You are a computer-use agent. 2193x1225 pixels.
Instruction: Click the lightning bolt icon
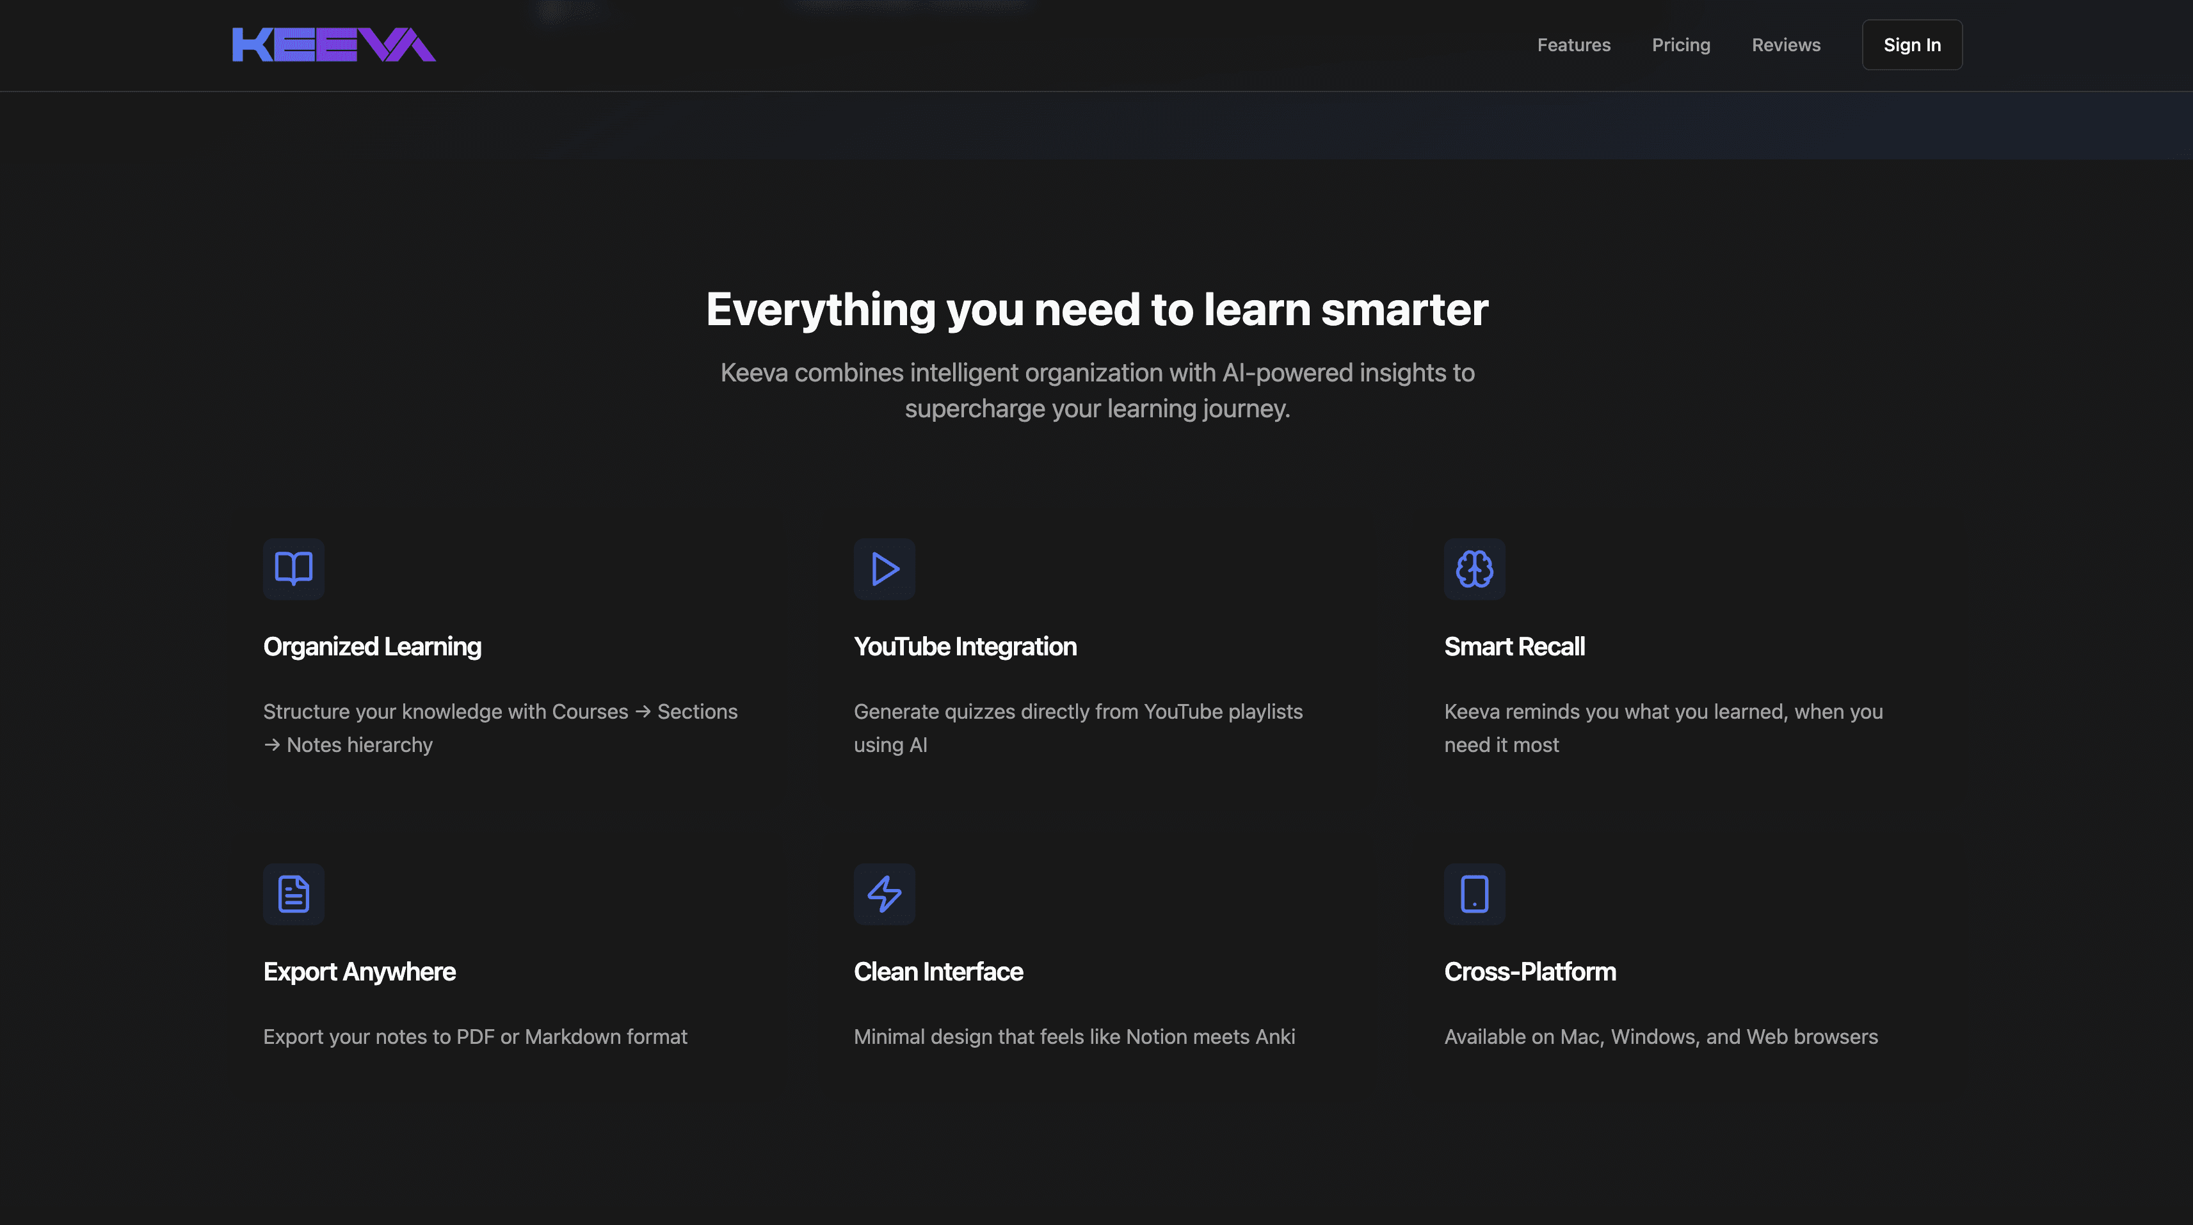(x=885, y=894)
